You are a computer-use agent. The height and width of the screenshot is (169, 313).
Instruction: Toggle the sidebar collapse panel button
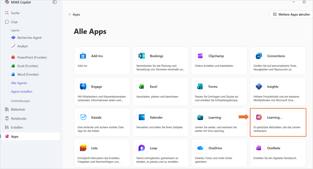pos(55,2)
